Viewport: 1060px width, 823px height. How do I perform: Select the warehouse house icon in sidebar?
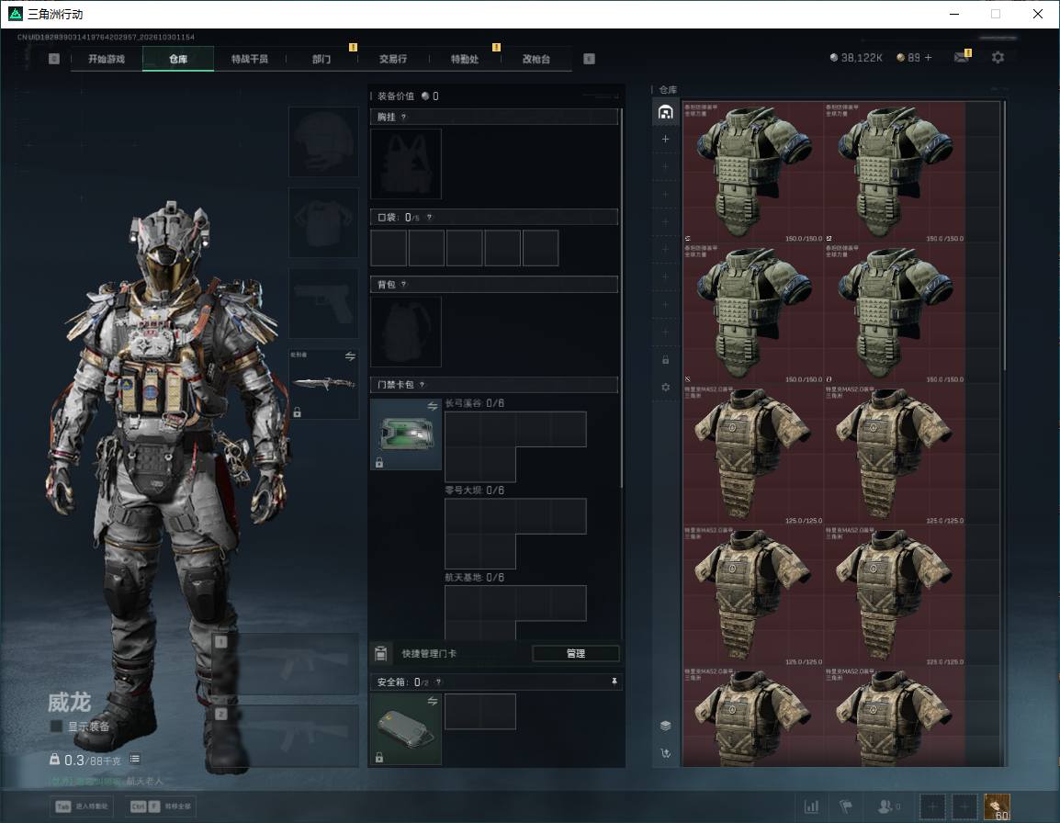point(665,111)
